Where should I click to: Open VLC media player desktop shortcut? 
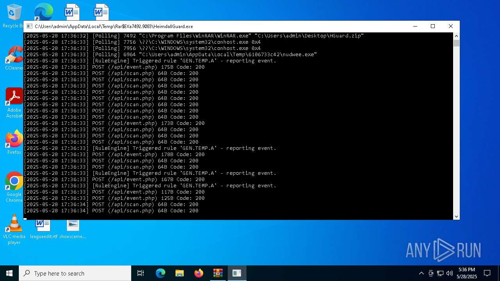[14, 229]
